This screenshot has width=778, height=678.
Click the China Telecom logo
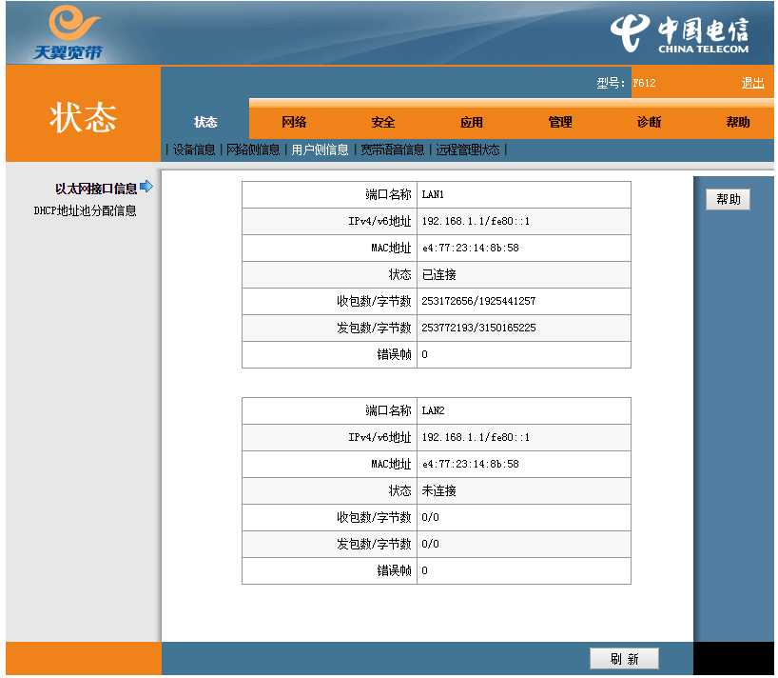coord(680,33)
